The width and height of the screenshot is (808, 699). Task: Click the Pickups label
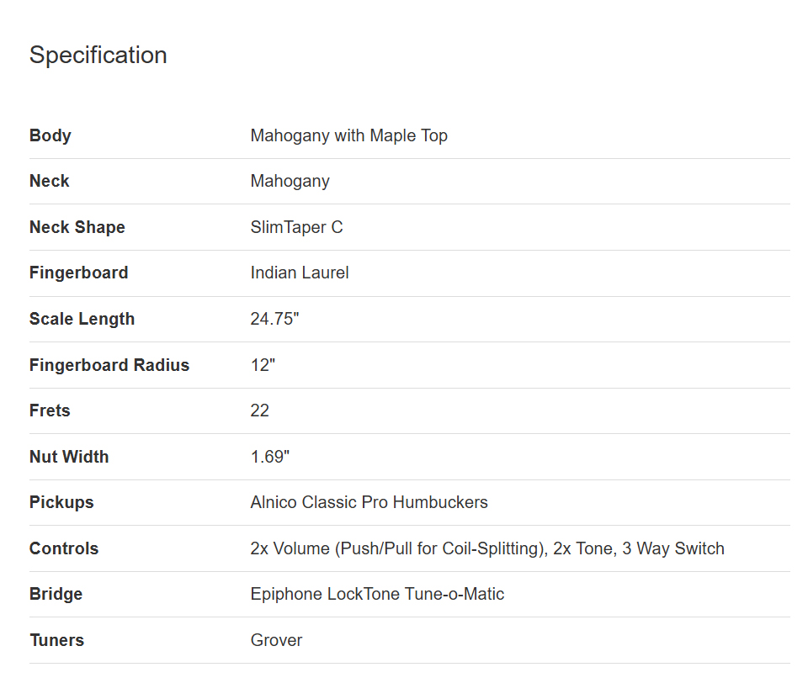point(61,502)
